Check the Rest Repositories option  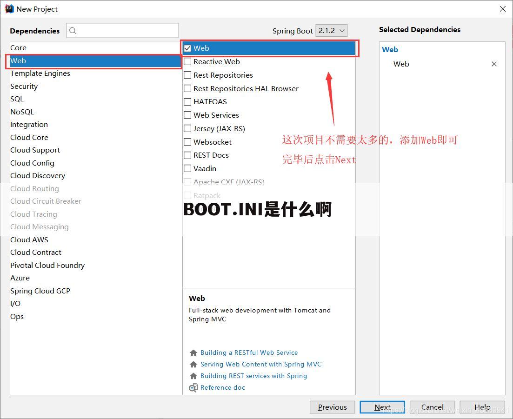[x=187, y=75]
